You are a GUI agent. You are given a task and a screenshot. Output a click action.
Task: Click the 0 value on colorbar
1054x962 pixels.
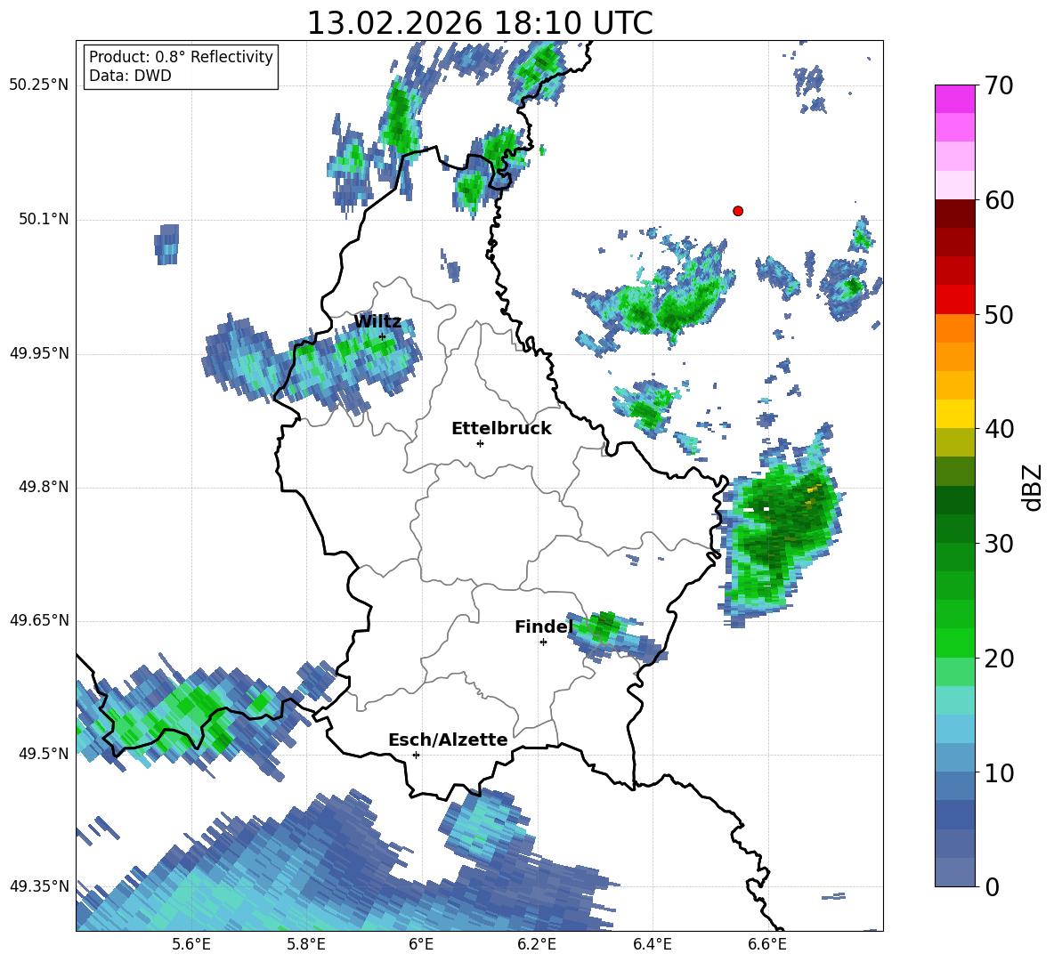(x=992, y=886)
